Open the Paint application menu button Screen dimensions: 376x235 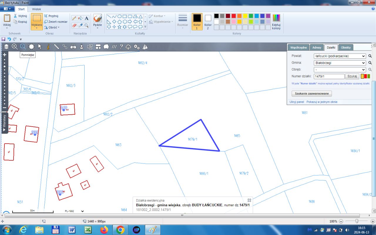[x=7, y=9]
